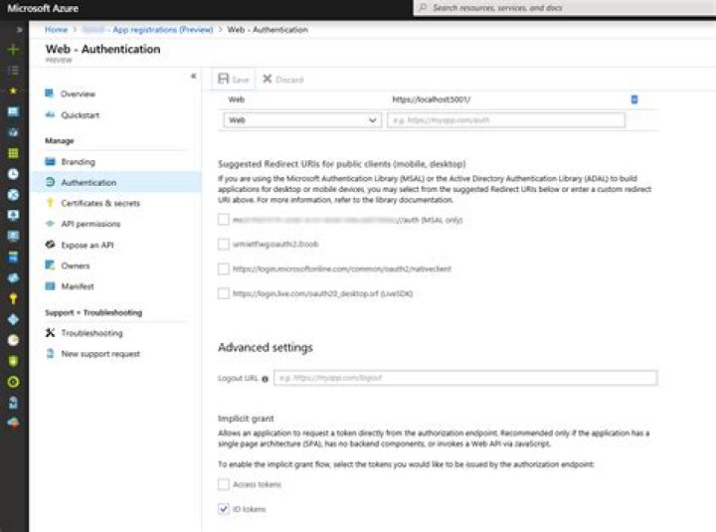Screen dimensions: 716x532
Task: Open the clock Recent icon in sidebar
Action: point(13,174)
